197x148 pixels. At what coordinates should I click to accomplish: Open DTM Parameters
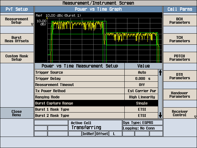click(x=180, y=76)
